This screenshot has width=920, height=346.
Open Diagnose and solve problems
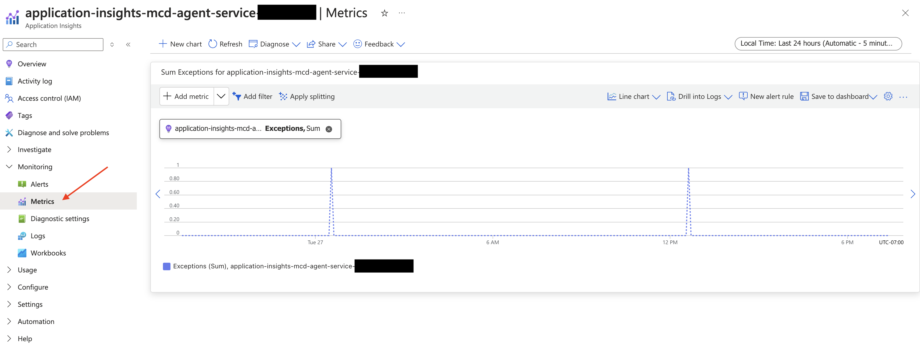(63, 132)
